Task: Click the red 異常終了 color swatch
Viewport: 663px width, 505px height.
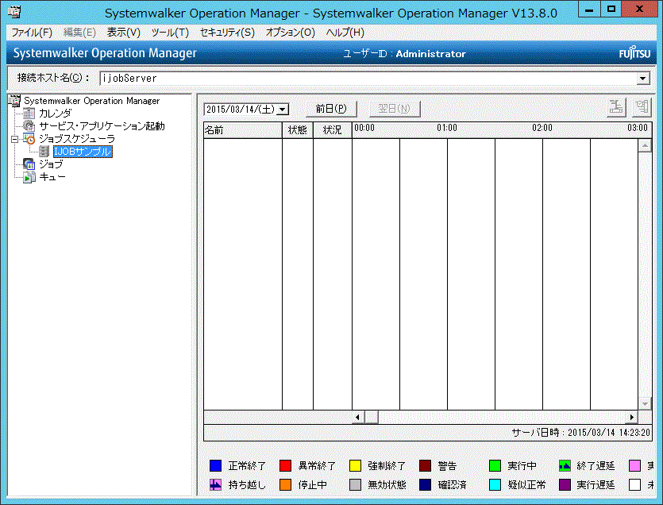Action: pyautogui.click(x=285, y=465)
